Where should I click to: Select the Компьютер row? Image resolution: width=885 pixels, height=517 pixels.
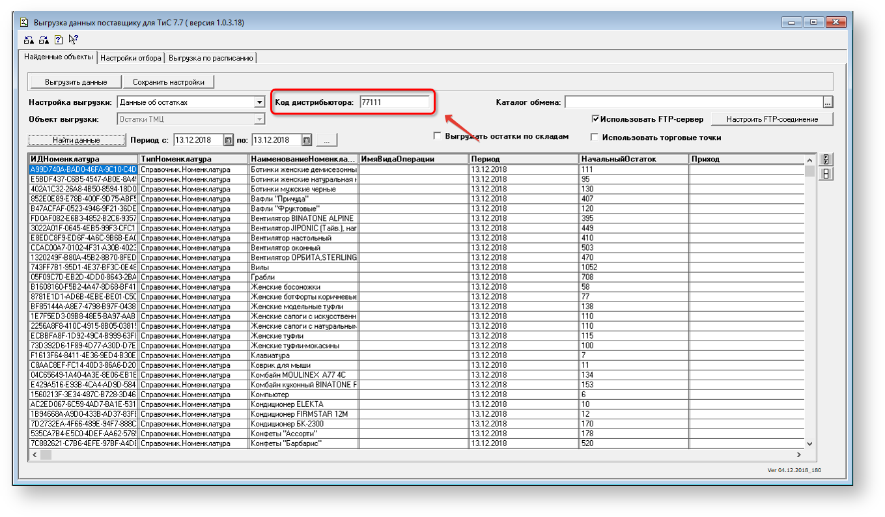coord(417,395)
